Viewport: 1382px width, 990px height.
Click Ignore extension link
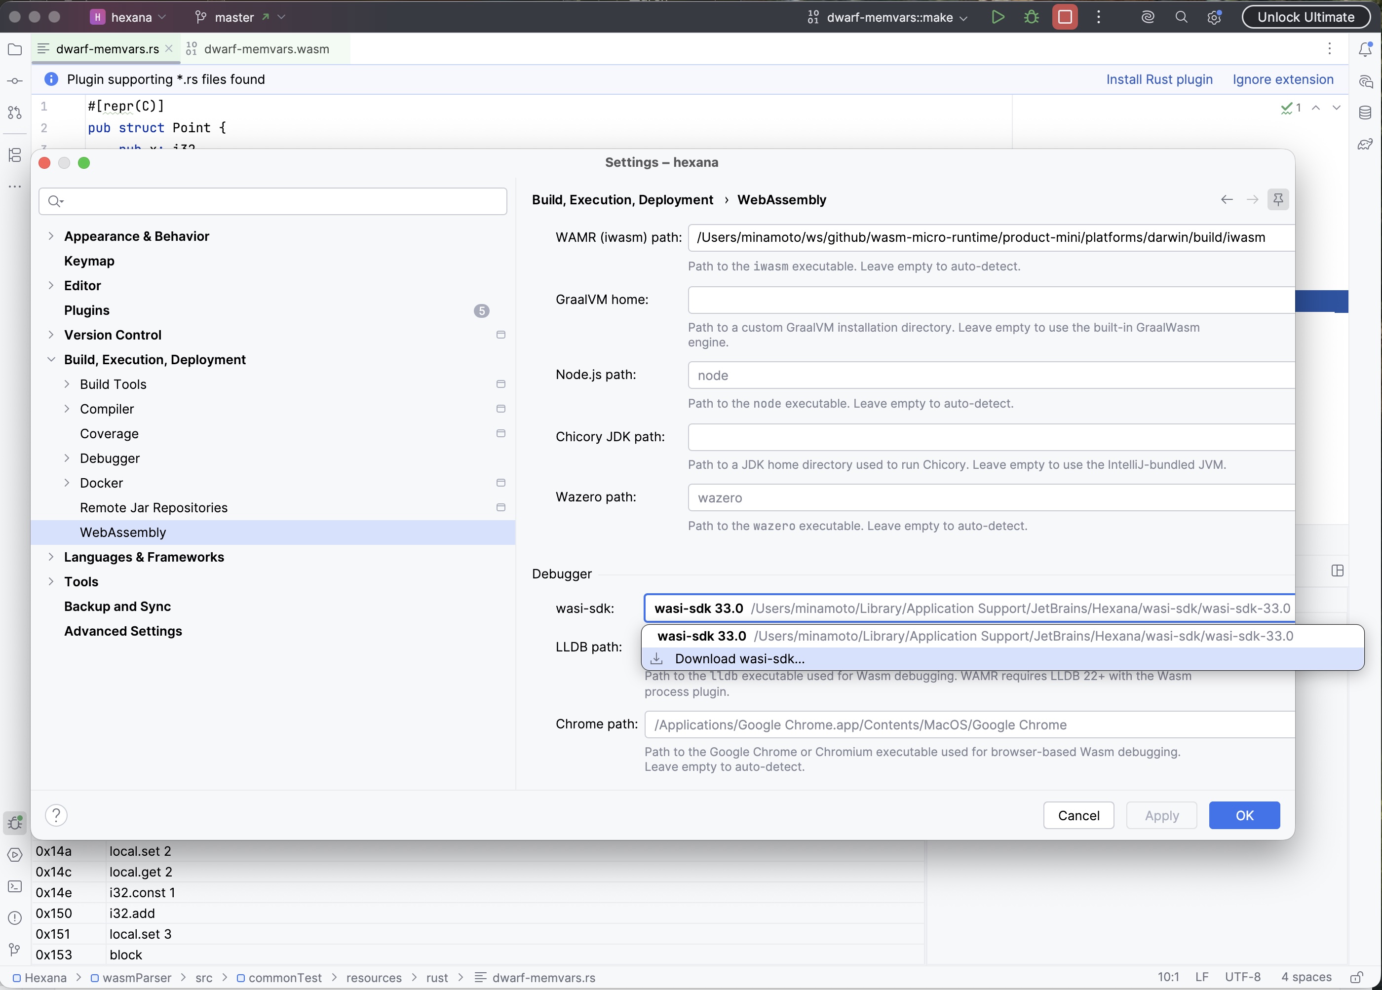click(x=1283, y=79)
